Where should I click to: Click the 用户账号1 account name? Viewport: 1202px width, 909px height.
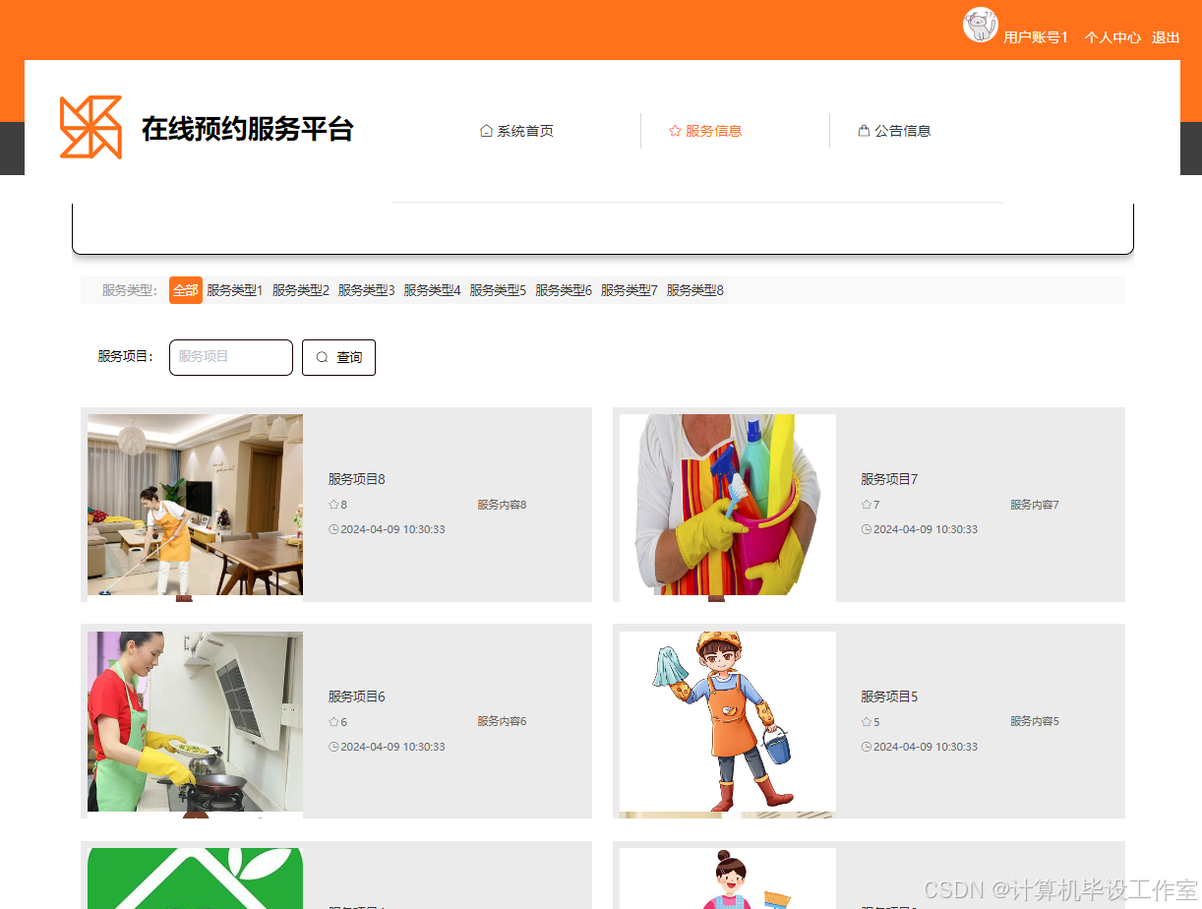tap(1036, 37)
